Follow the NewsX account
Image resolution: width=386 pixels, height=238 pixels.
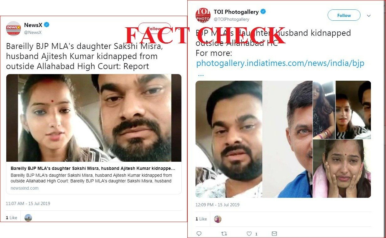(x=155, y=29)
